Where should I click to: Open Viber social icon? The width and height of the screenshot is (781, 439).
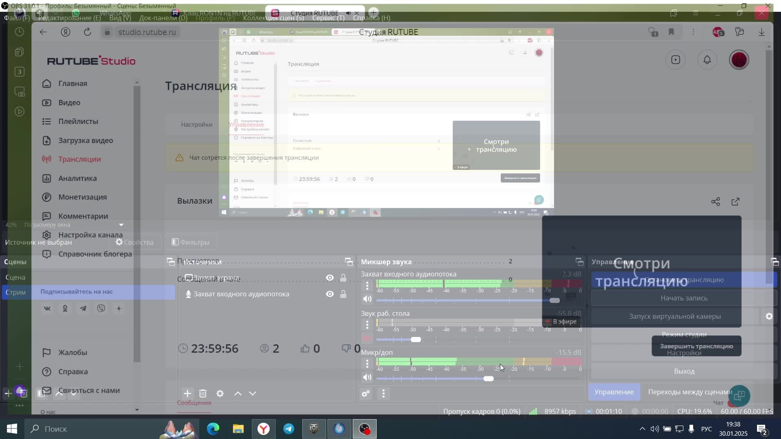[x=101, y=309]
